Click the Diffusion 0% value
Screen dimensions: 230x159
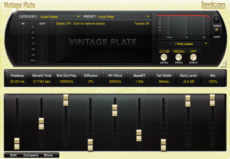click(91, 81)
